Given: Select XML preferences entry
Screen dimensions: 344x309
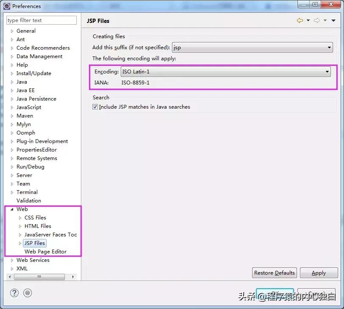Looking at the screenshot, I should tap(22, 269).
